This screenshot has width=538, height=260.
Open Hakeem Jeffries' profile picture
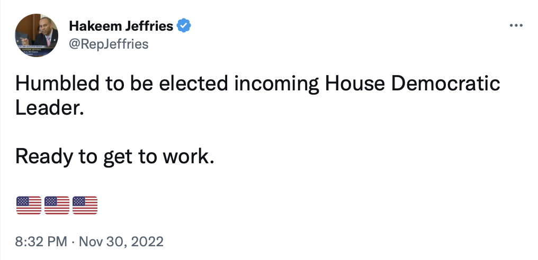(x=37, y=35)
